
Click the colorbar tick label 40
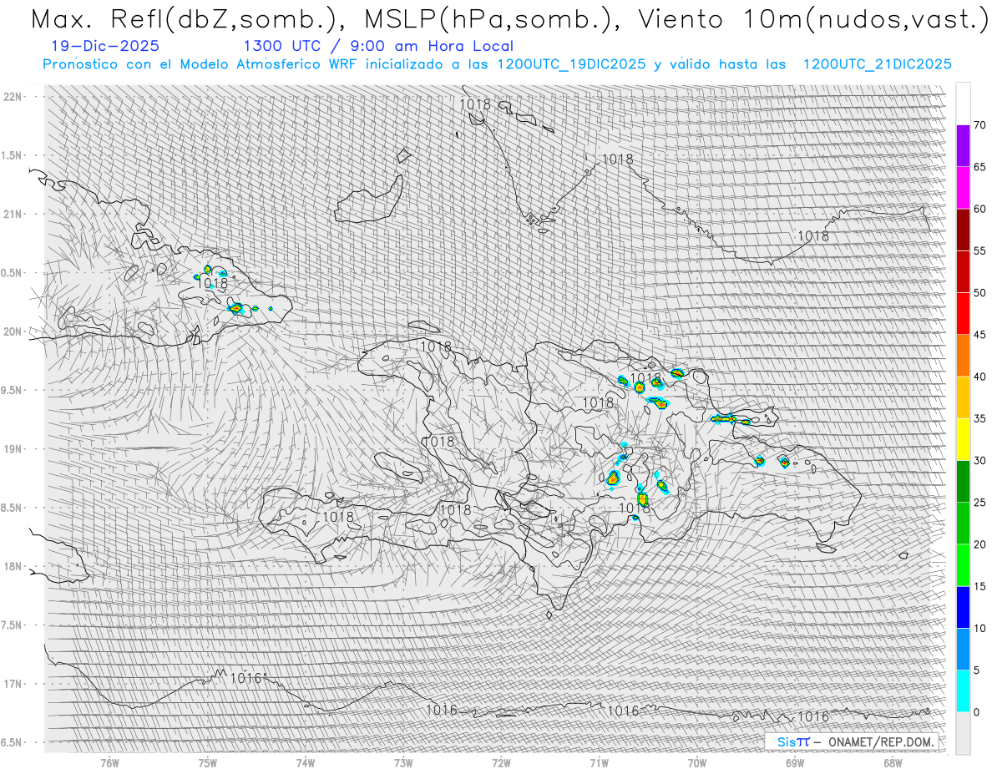pos(979,377)
